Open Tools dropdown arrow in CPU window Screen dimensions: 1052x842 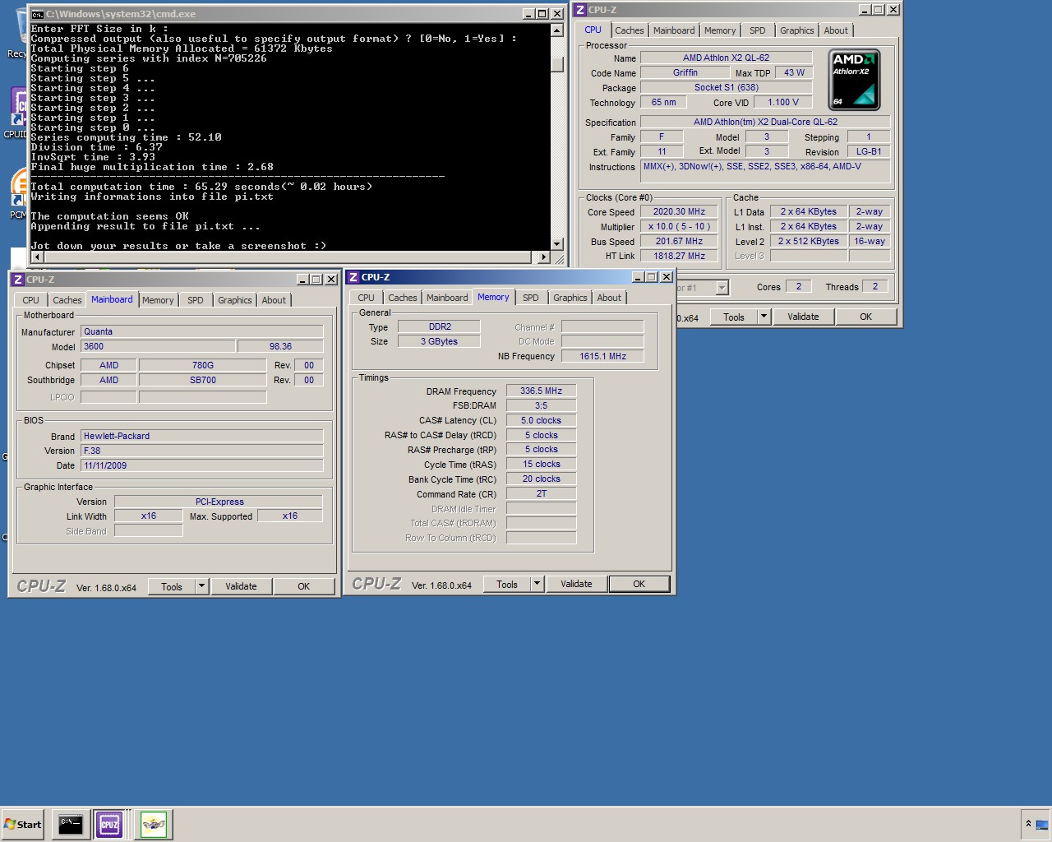(764, 317)
